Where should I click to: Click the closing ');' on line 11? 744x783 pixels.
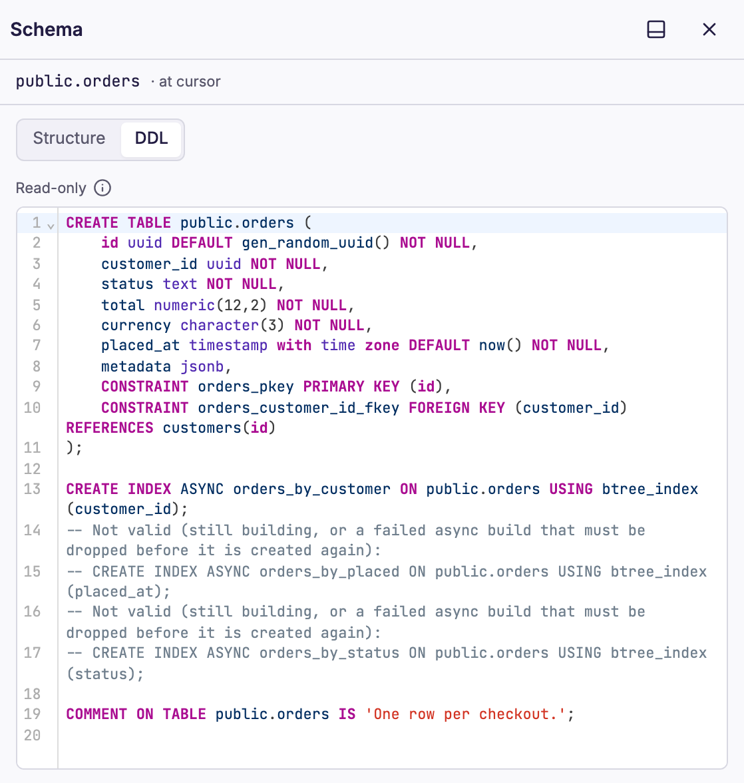click(75, 448)
